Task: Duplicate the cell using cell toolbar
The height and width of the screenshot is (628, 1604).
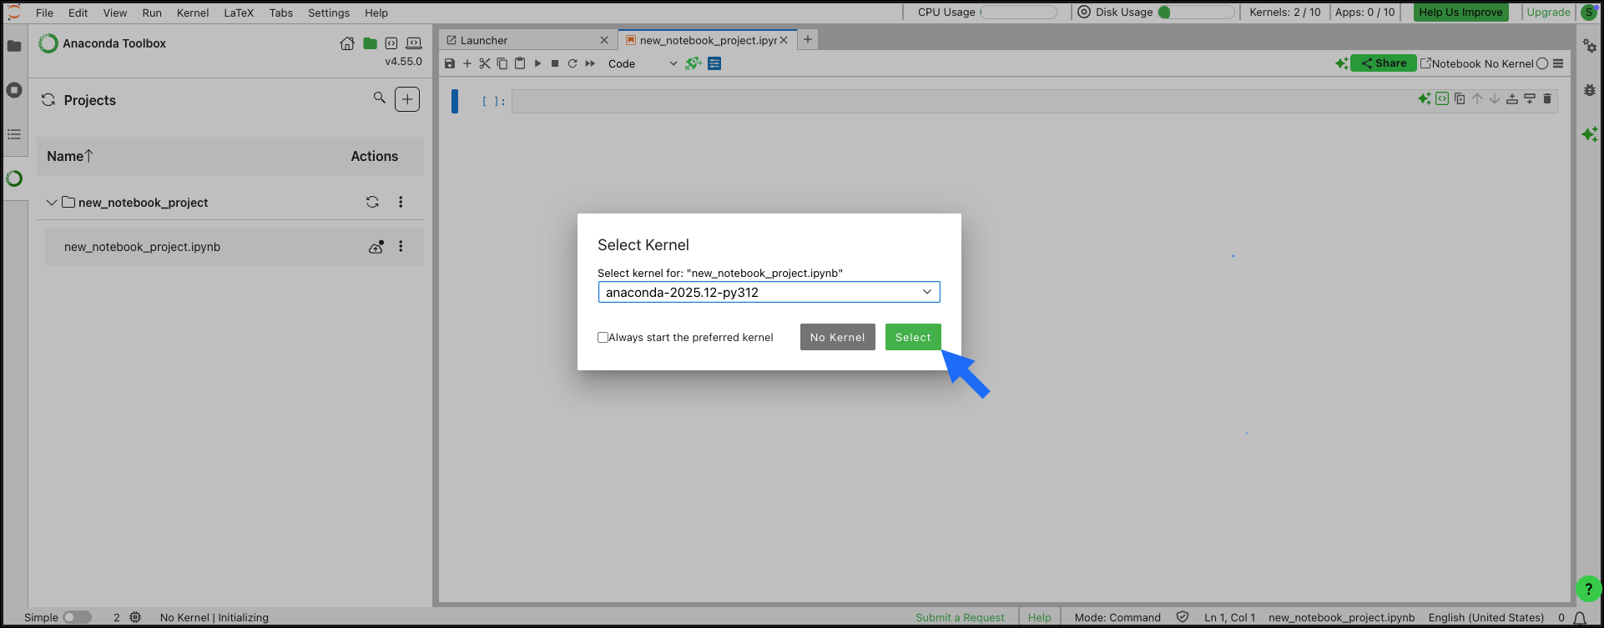Action: [x=1460, y=98]
